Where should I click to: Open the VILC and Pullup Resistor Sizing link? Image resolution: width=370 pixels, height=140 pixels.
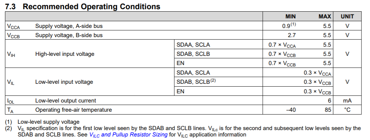point(128,135)
